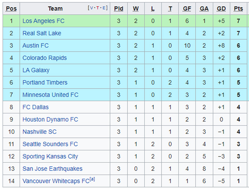Click the Vancouver Whitecaps FC link
Viewport: 249px width, 189px height.
click(56, 181)
